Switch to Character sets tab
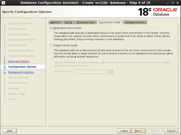This screenshot has width=181, height=135. pos(85,22)
